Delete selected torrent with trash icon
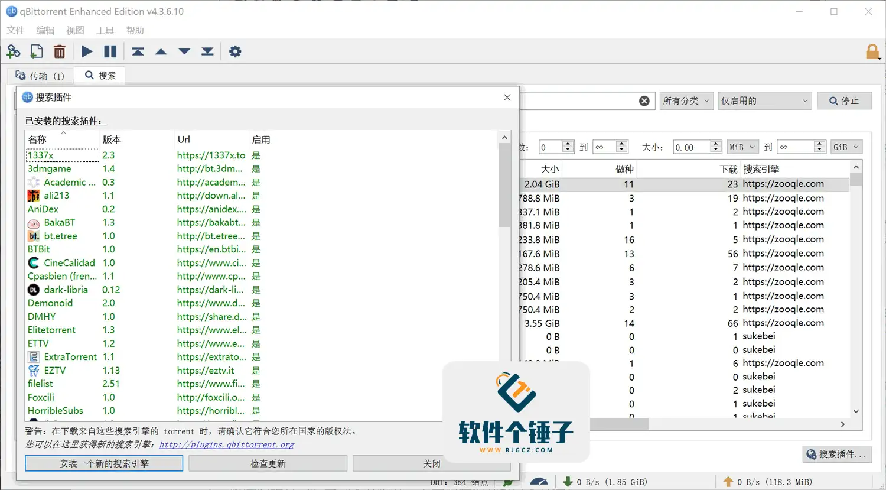Image resolution: width=886 pixels, height=490 pixels. (59, 51)
